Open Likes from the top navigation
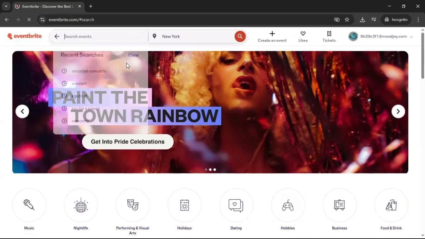The image size is (425, 239). 303,37
